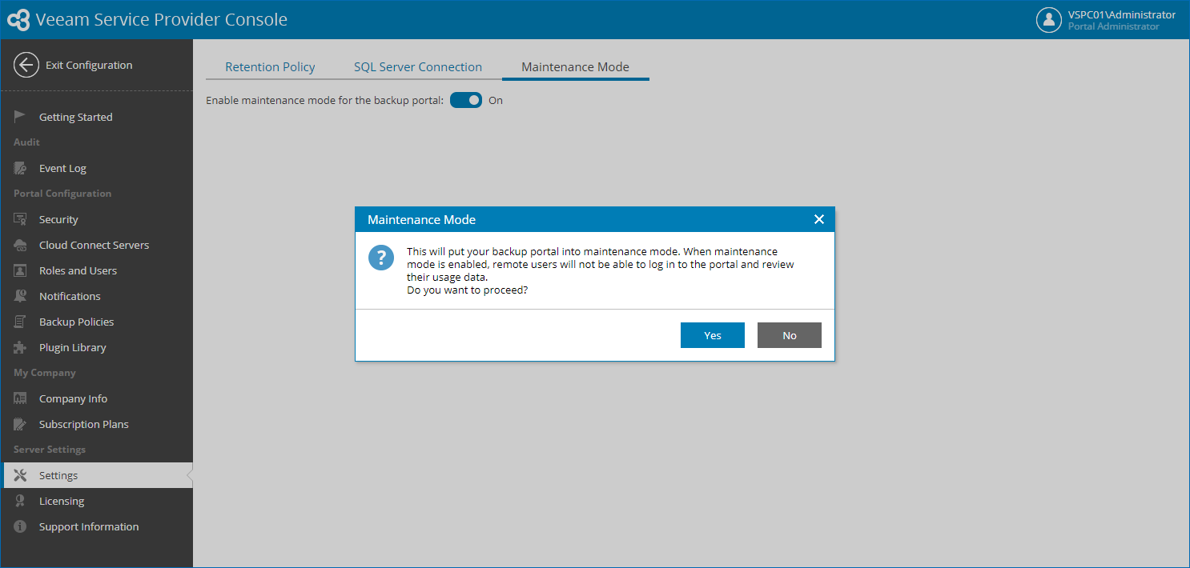Click the Settings wrench icon

20,475
